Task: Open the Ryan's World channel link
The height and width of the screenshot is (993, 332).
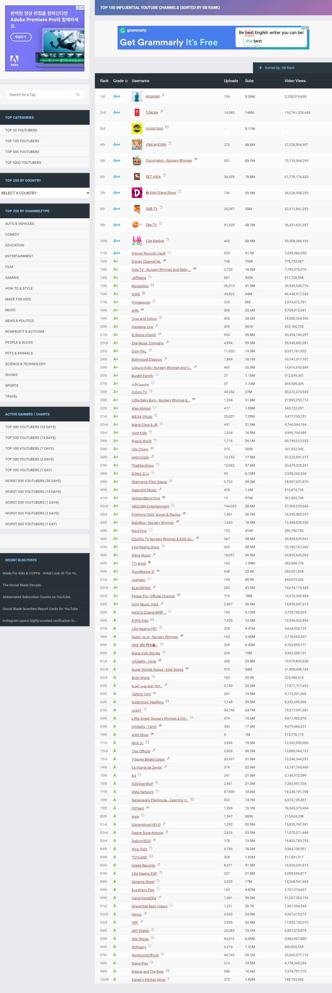Action: (x=141, y=441)
